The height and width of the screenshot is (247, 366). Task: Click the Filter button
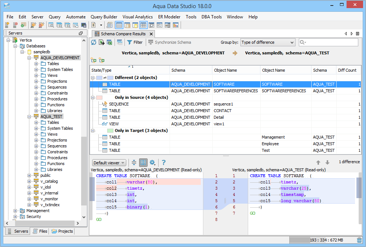135,42
